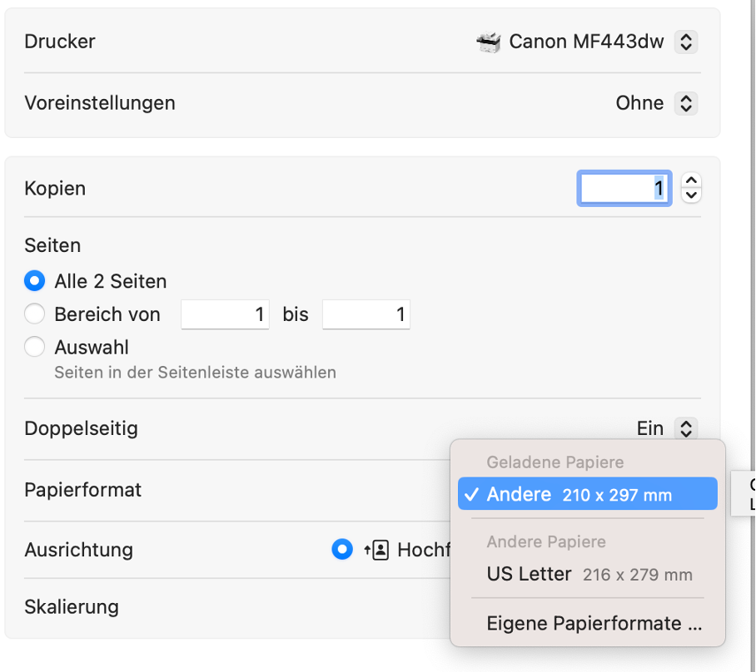Screen dimensions: 756x672
Task: Increase Kopien with the up arrow
Action: click(691, 180)
